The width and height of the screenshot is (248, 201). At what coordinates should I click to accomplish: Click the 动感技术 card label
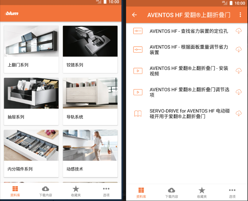[x=75, y=169]
